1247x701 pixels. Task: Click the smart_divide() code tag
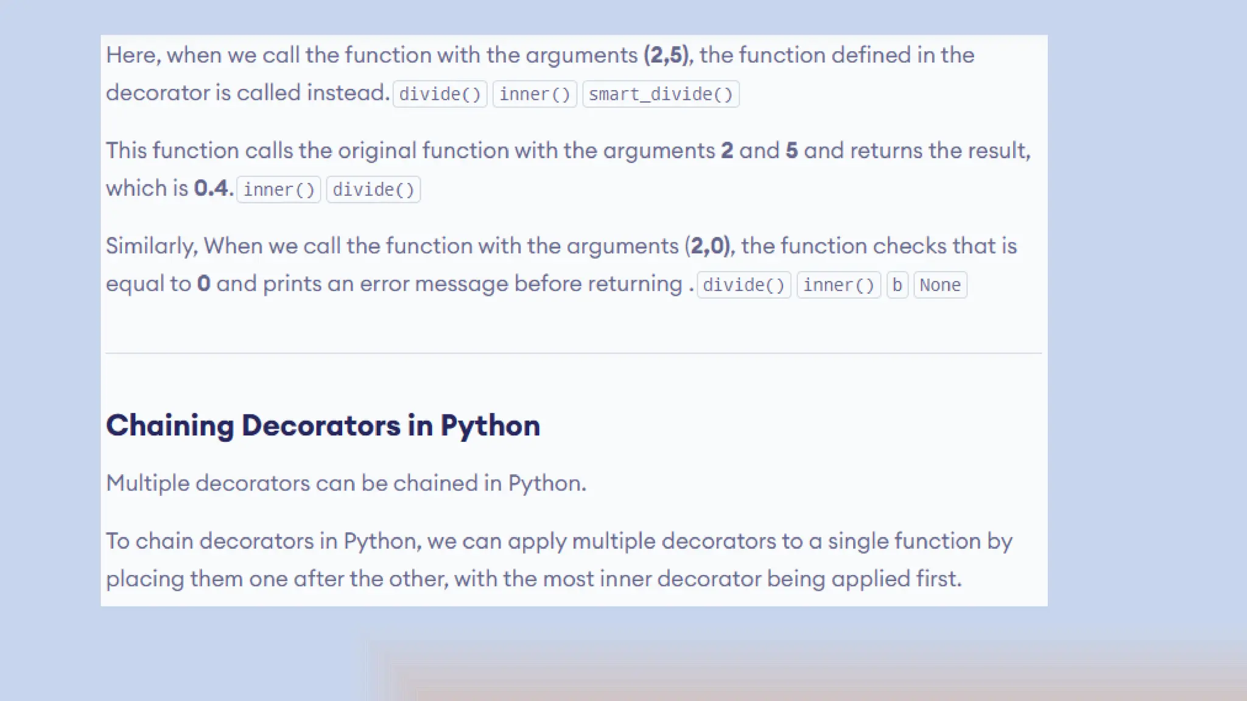(x=661, y=94)
